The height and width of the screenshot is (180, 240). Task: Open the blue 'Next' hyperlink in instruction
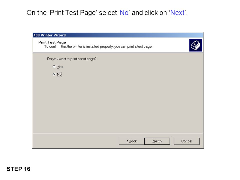[x=177, y=13]
